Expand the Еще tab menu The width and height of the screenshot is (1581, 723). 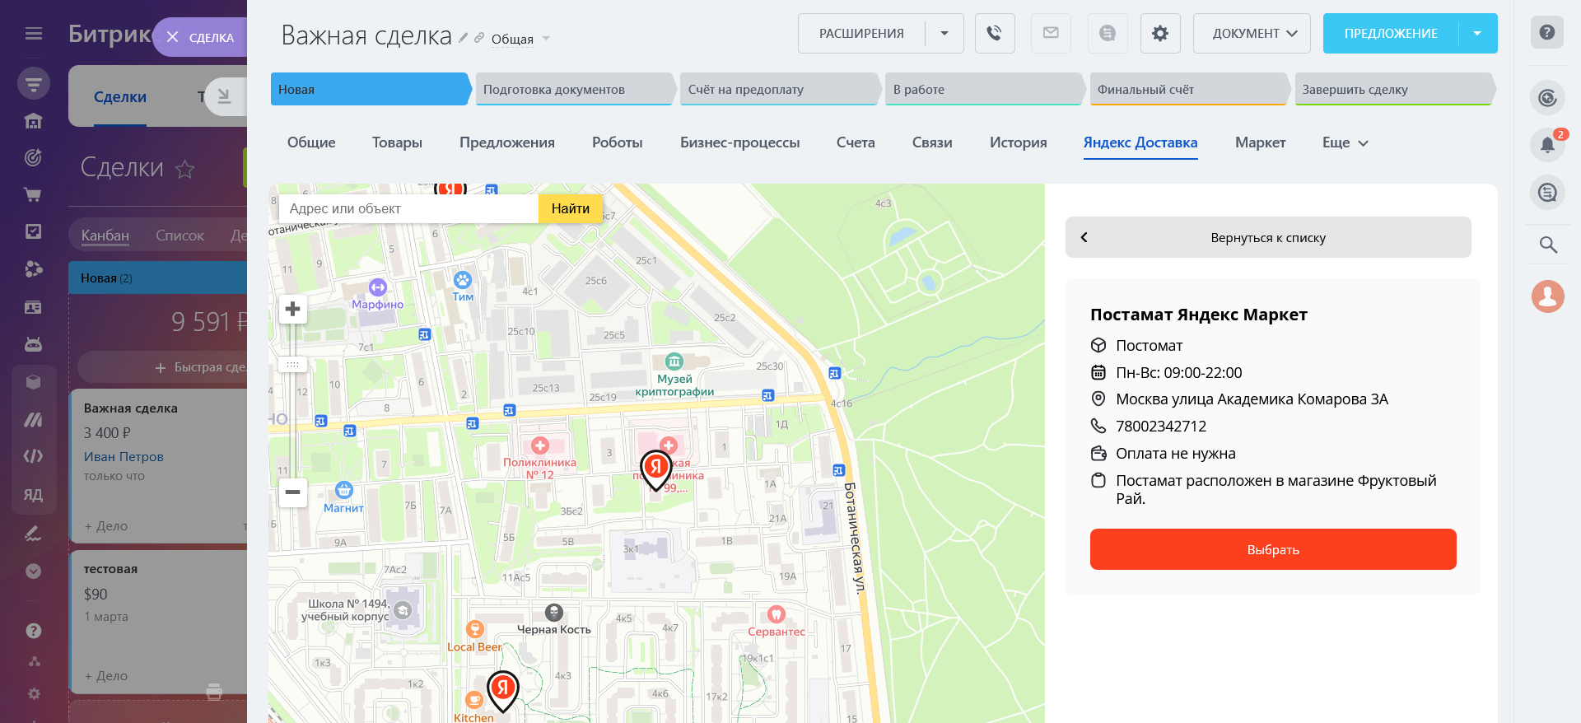[1345, 143]
